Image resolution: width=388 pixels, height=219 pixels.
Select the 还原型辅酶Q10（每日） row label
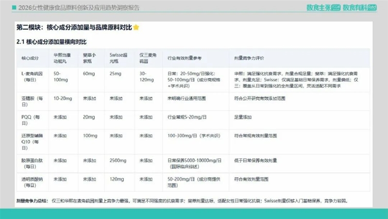(32, 142)
